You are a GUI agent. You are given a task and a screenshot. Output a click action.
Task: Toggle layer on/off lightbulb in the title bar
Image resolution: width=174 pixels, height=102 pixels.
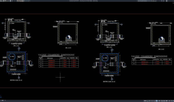pyautogui.click(x=17, y=1)
